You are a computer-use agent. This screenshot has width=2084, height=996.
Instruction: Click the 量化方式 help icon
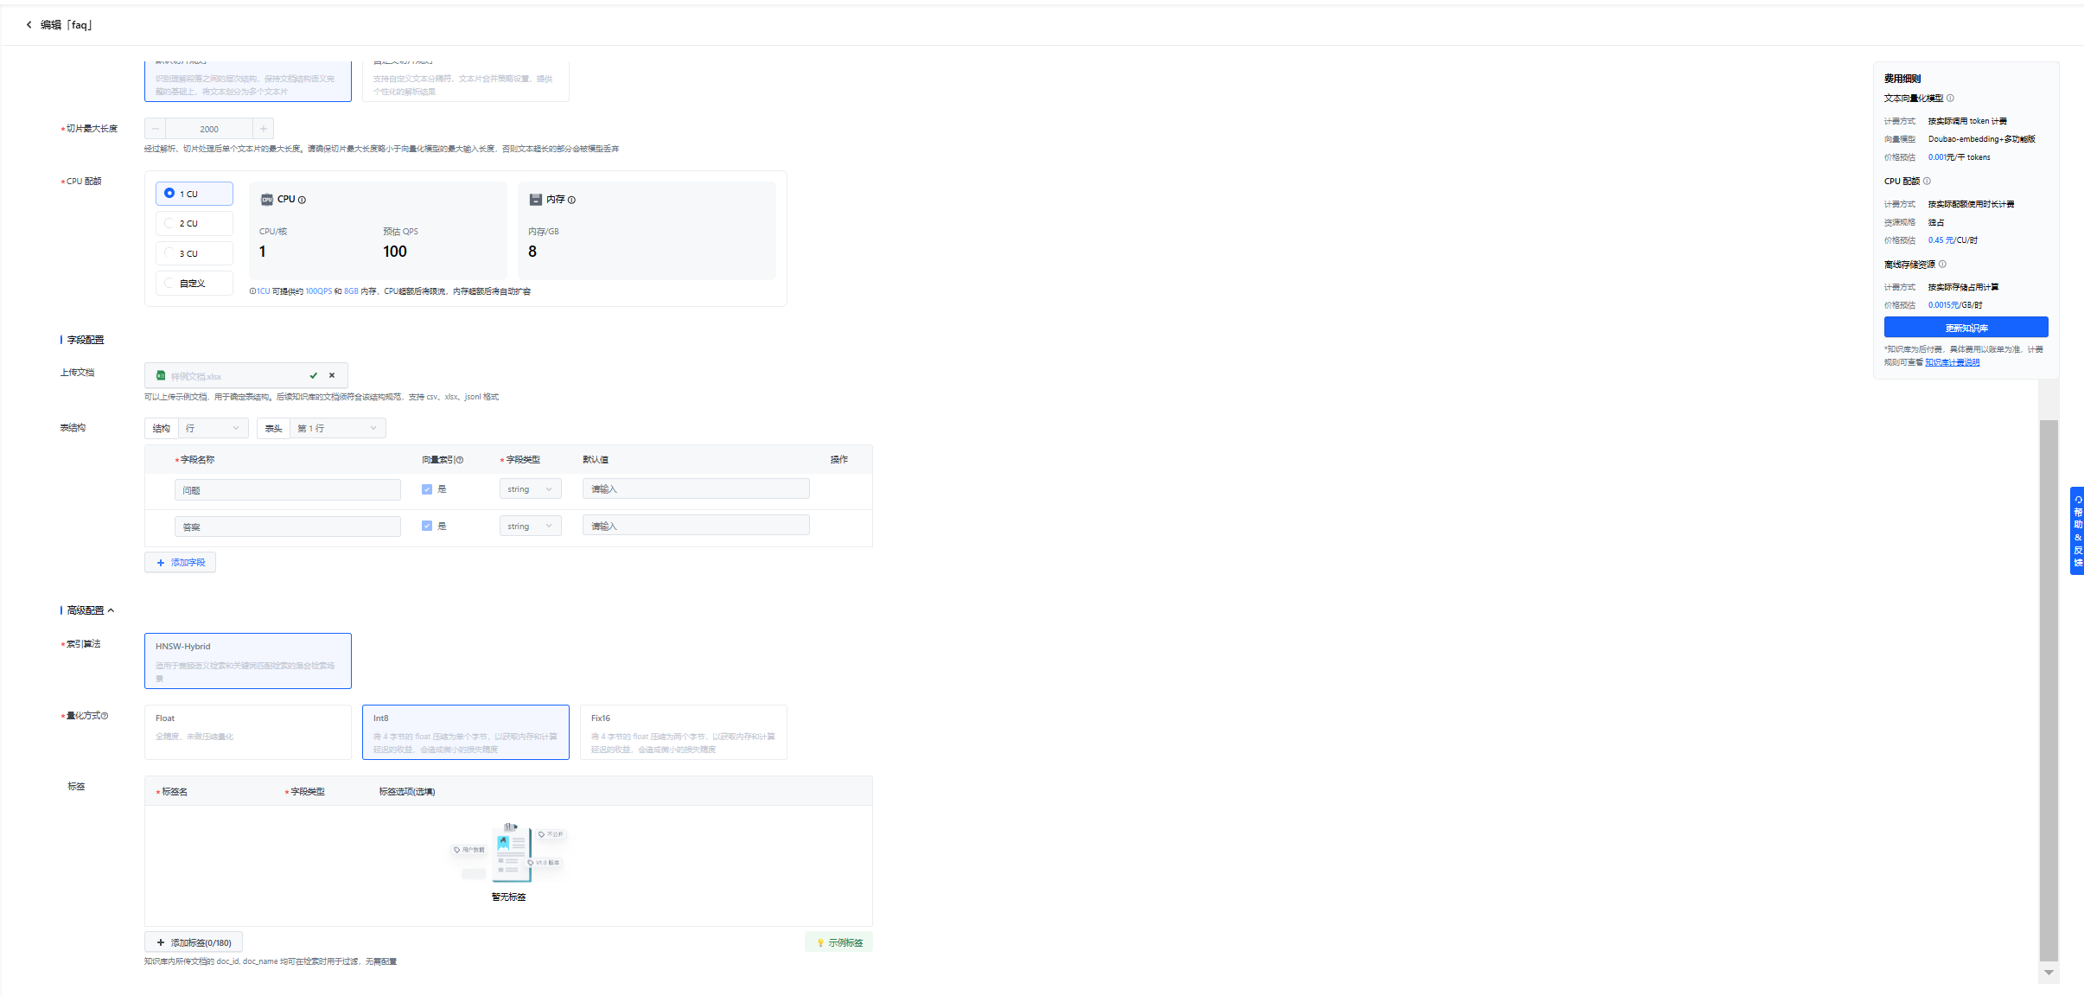tap(105, 716)
